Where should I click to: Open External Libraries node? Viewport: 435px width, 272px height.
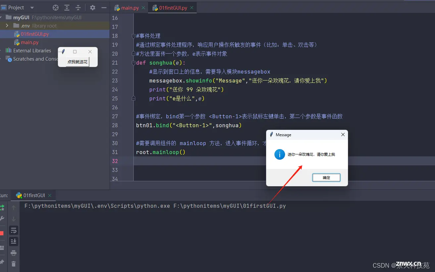pos(32,50)
